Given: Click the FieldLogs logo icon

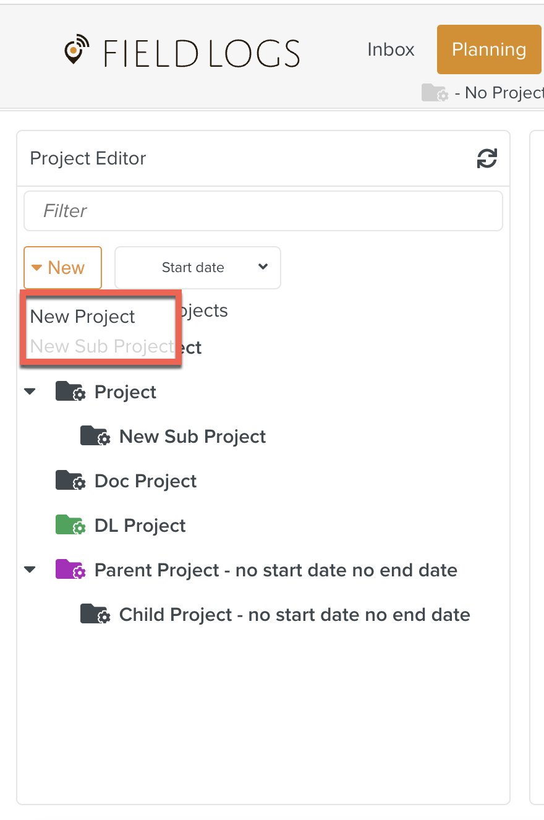Looking at the screenshot, I should pos(74,51).
